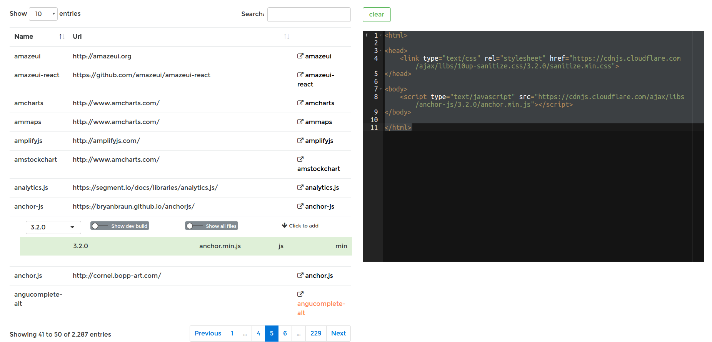This screenshot has width=712, height=342.
Task: Click external link icon above angucomplete-alt
Action: 300,294
